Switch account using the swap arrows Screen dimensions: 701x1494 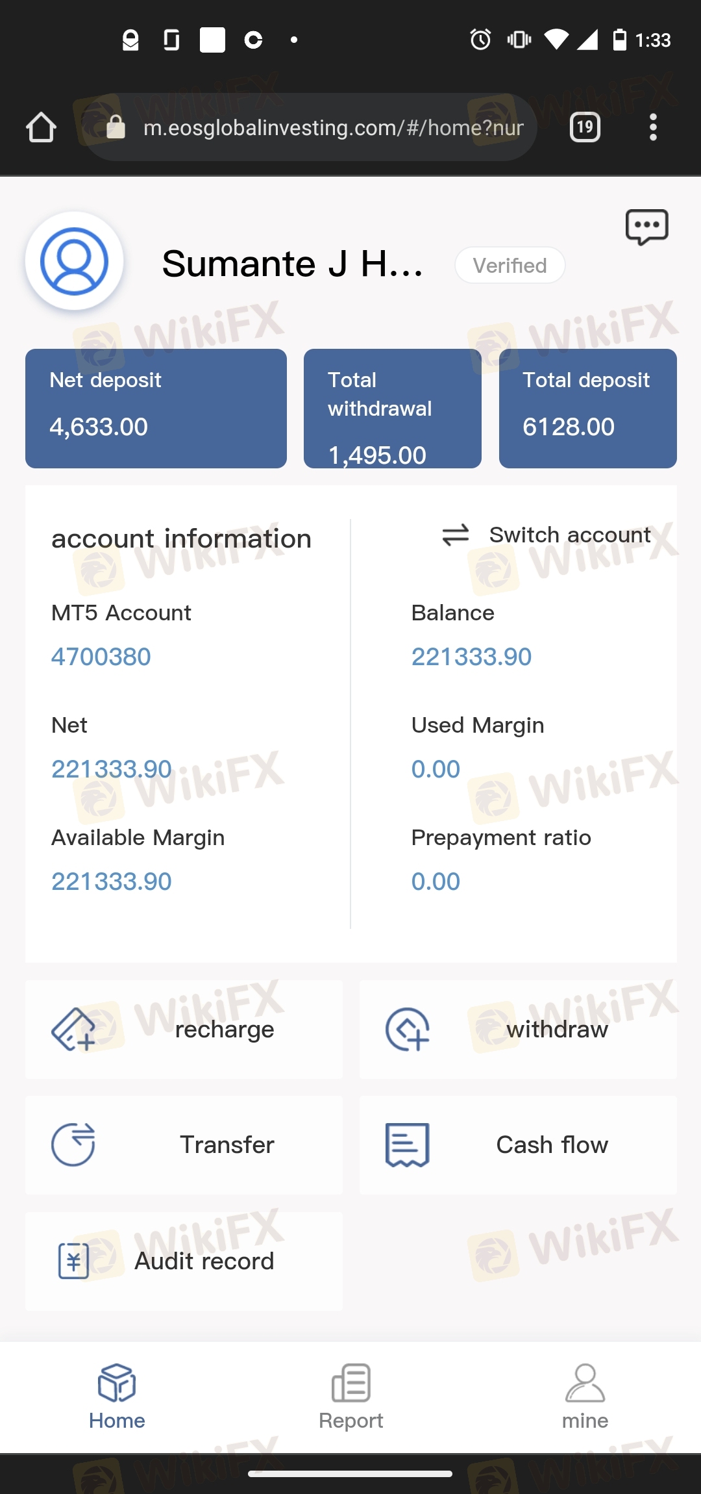pyautogui.click(x=456, y=535)
